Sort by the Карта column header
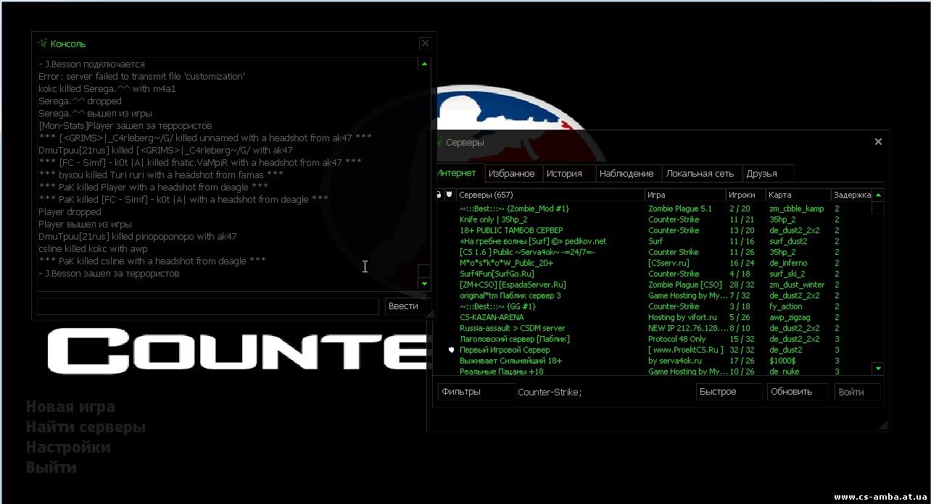The width and height of the screenshot is (931, 504). (x=798, y=195)
